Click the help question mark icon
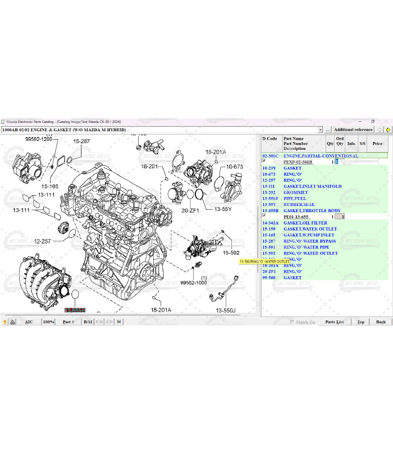 pos(5,322)
